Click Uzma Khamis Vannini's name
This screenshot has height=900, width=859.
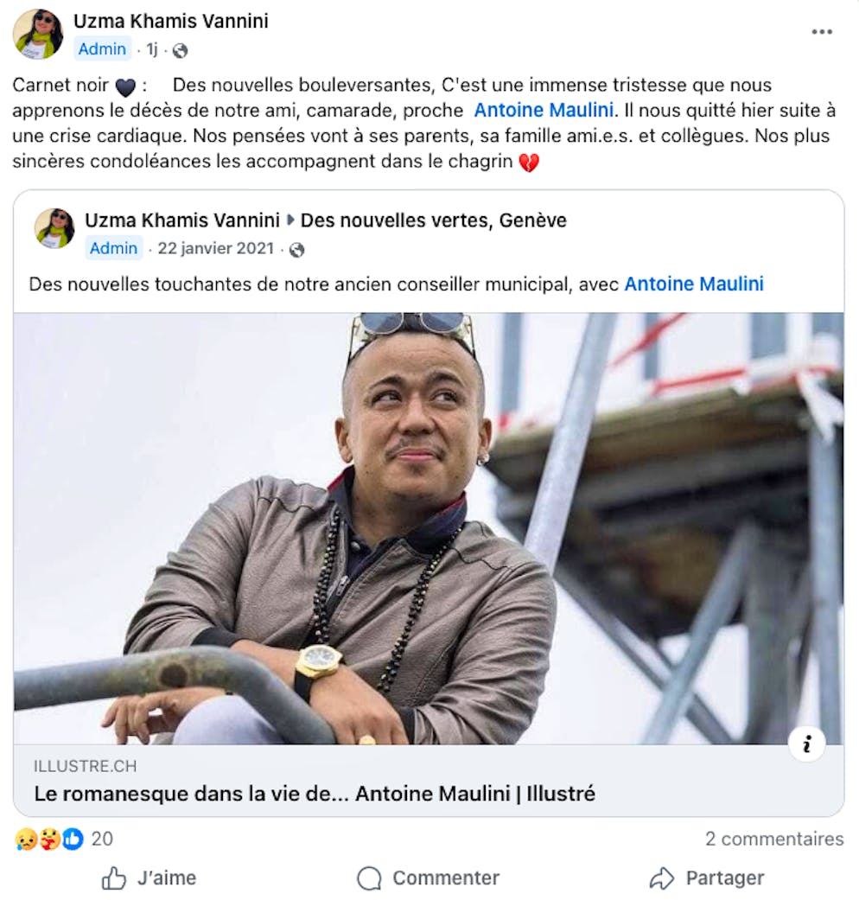pos(170,22)
